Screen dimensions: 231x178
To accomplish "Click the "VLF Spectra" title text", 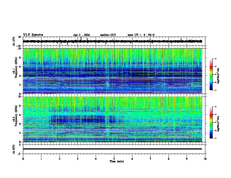I will click(x=33, y=35).
